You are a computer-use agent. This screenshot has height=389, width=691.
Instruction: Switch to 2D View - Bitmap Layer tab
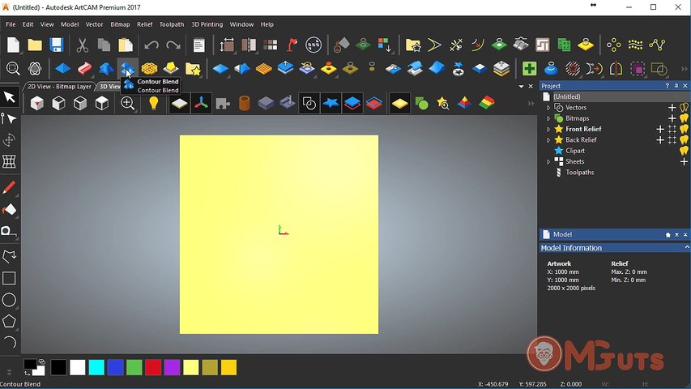59,87
